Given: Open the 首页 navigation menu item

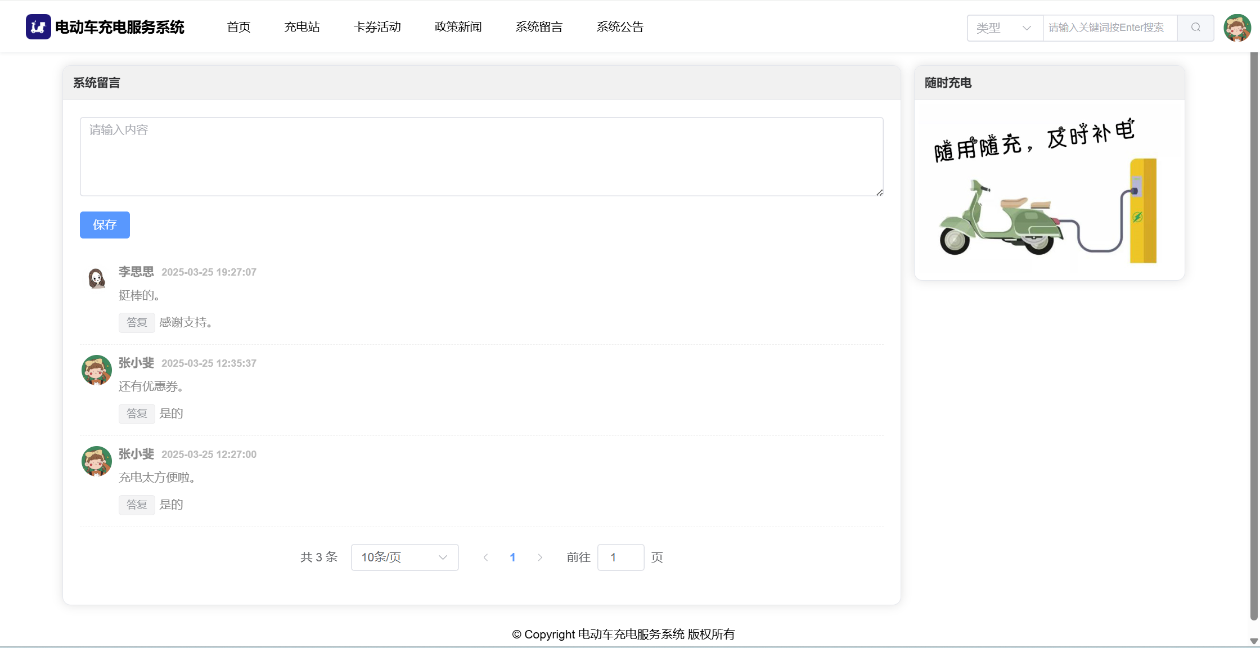Looking at the screenshot, I should 238,27.
